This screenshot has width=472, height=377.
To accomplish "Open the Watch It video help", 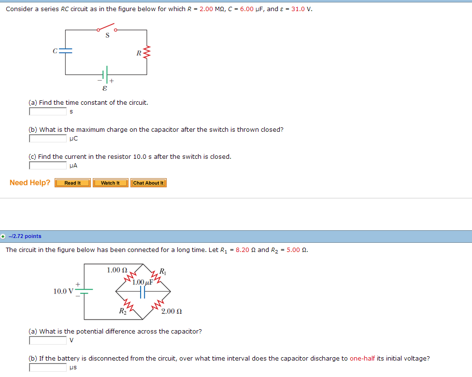I will (x=110, y=182).
